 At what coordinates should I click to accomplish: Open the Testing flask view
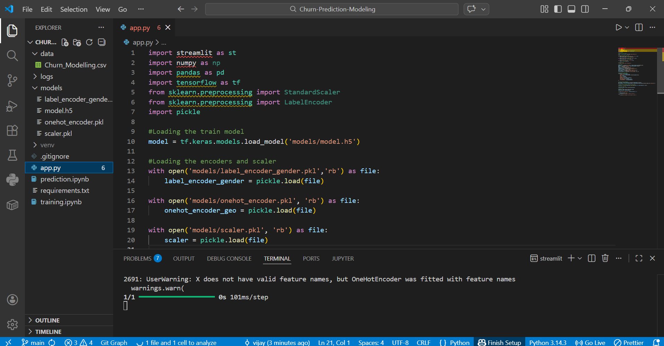[12, 155]
